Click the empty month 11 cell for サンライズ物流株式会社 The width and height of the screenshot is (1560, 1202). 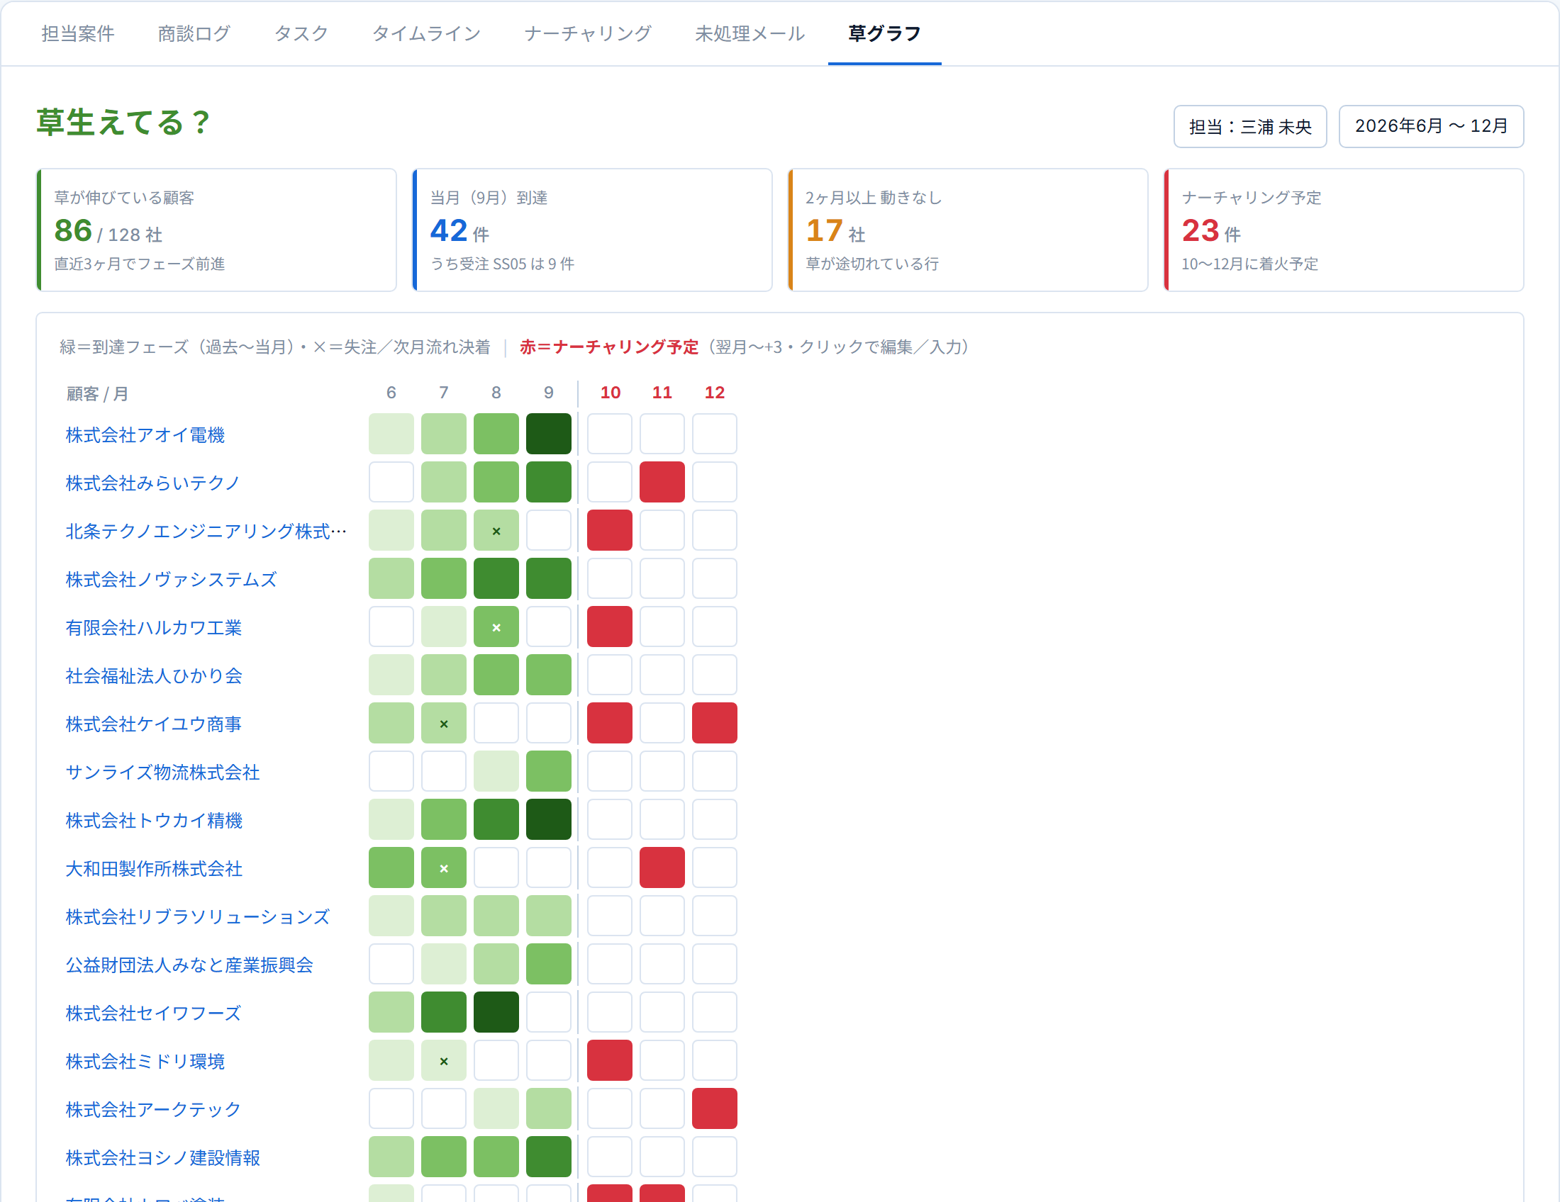(x=662, y=771)
